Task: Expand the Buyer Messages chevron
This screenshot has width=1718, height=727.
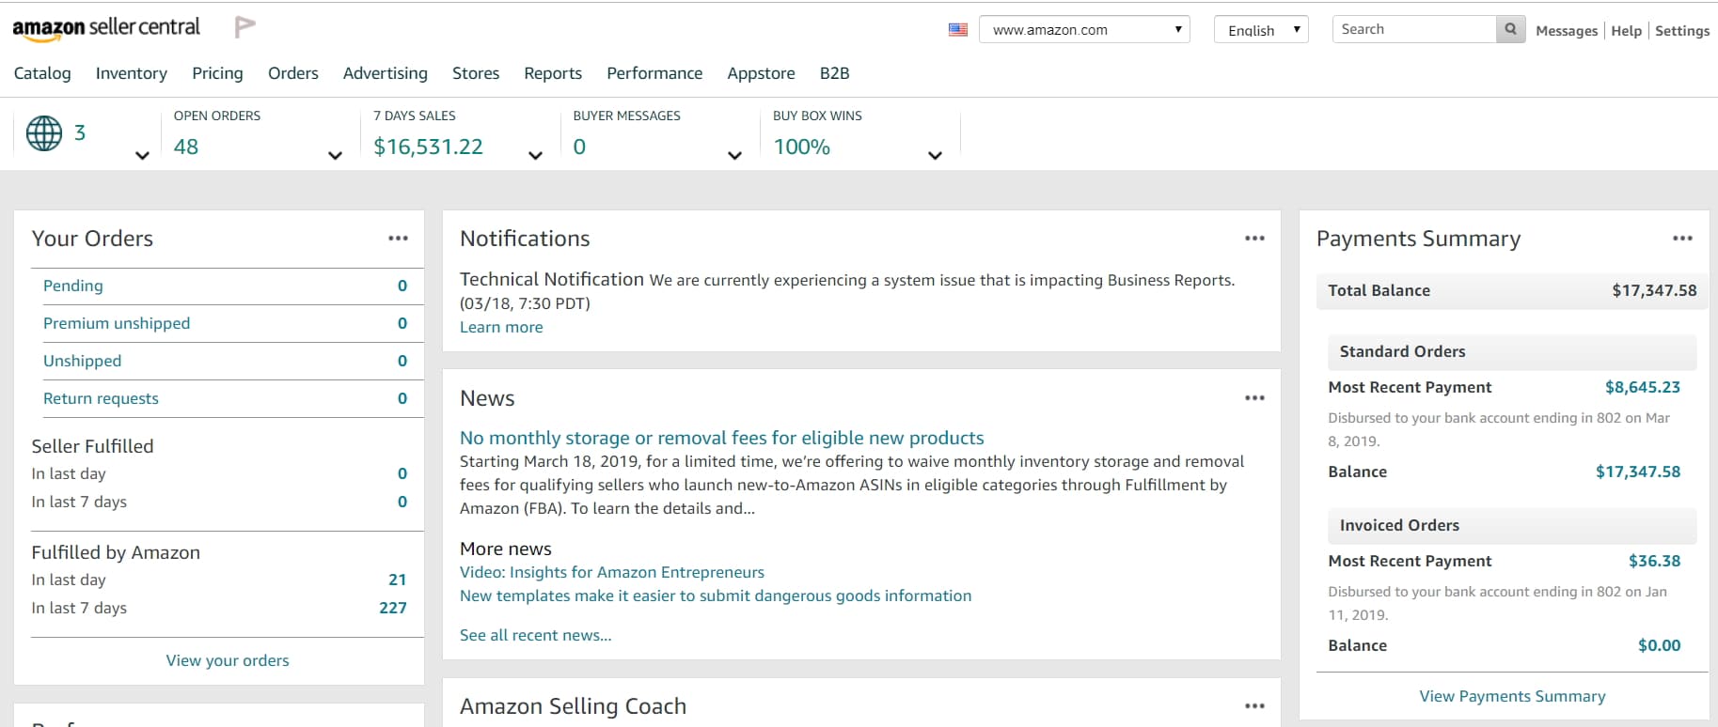Action: coord(734,156)
